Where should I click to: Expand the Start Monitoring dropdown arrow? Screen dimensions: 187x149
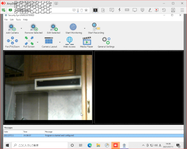point(84,28)
